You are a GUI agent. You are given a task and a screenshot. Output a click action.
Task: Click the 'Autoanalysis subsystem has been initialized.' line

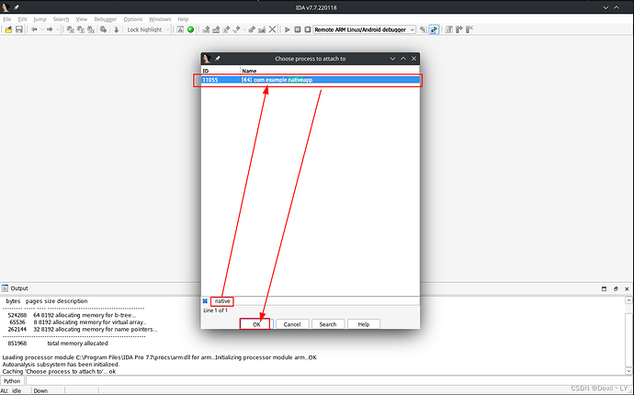(x=62, y=365)
